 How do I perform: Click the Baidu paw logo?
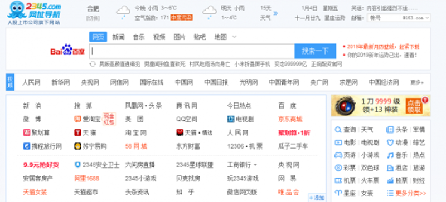tap(67, 49)
